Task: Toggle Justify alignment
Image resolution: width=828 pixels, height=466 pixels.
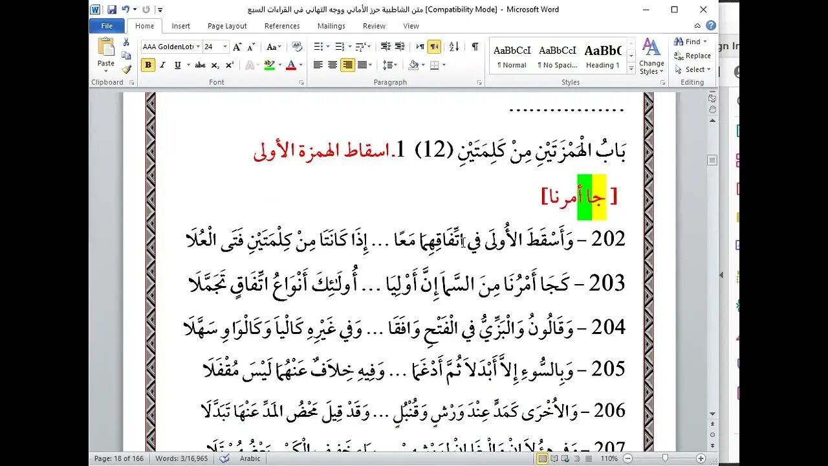Action: (362, 65)
